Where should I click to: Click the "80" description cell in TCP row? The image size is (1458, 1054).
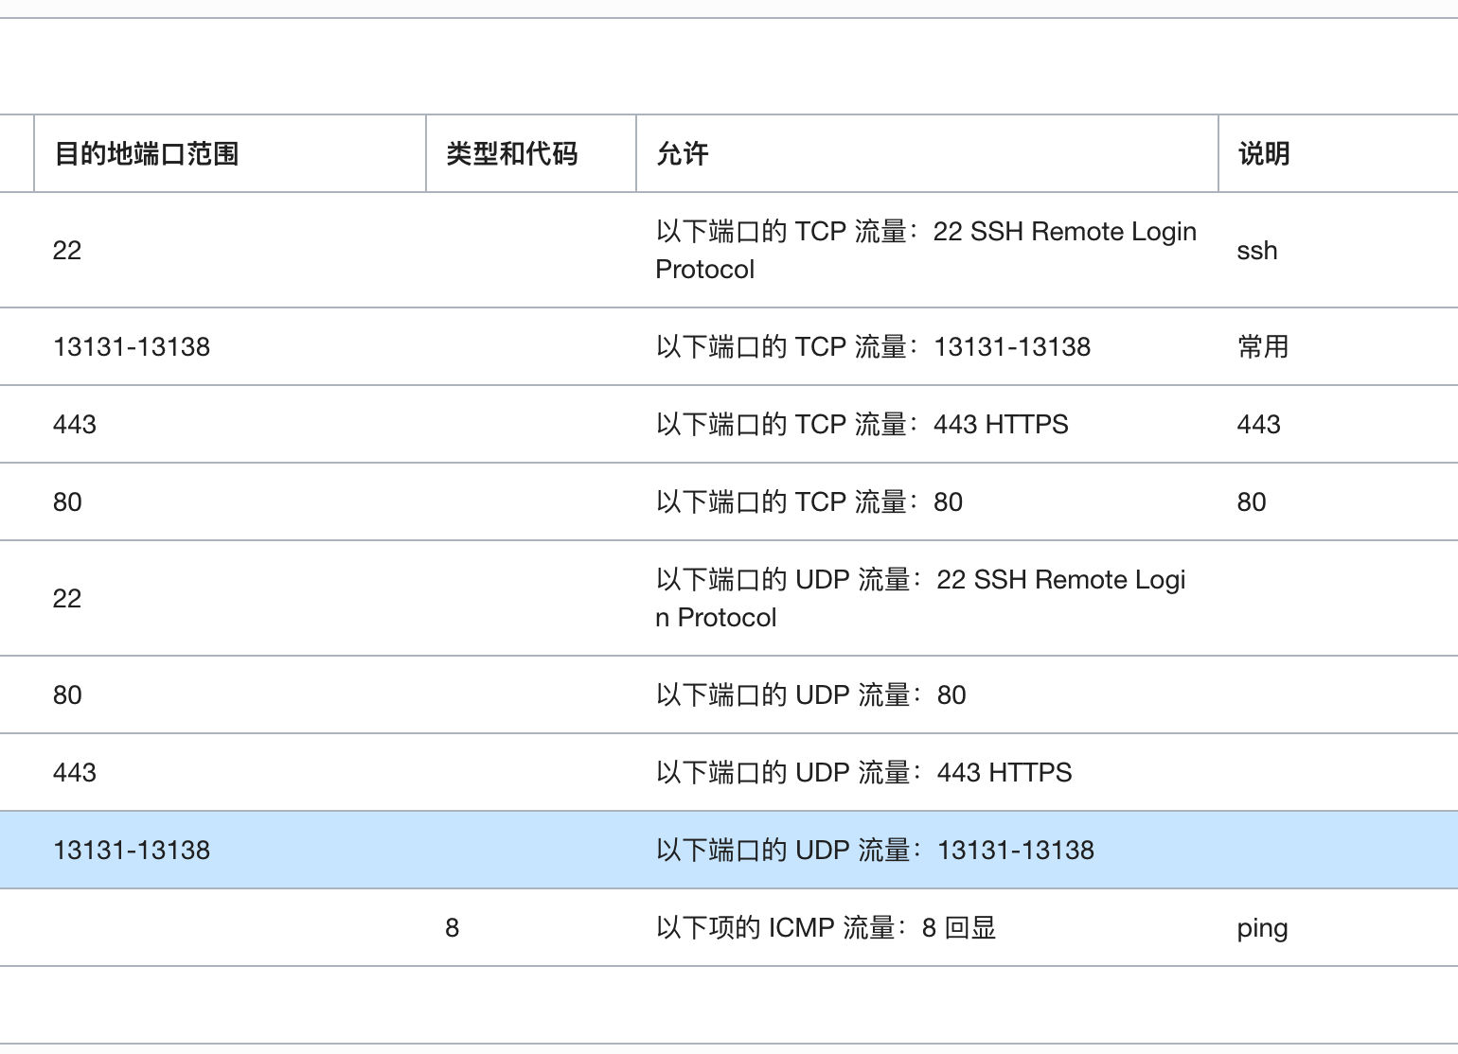click(x=1251, y=502)
